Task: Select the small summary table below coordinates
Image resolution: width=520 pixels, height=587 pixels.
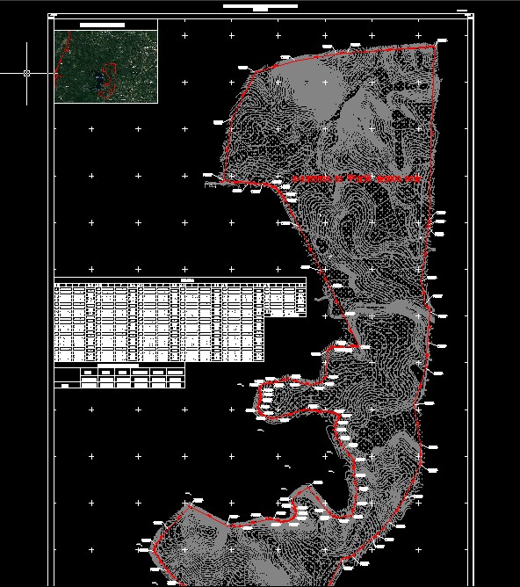Action: [119, 375]
